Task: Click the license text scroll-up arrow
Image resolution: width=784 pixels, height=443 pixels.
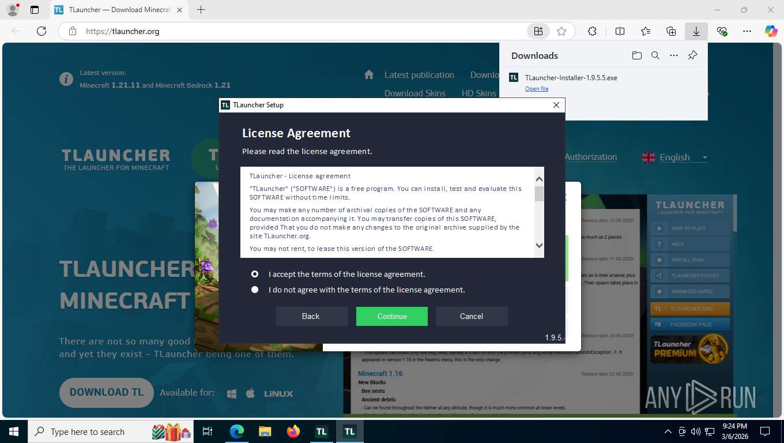Action: 539,179
